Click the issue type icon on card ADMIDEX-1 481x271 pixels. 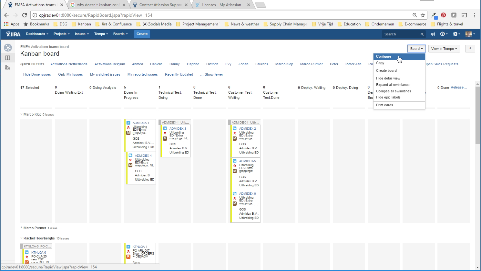click(128, 123)
